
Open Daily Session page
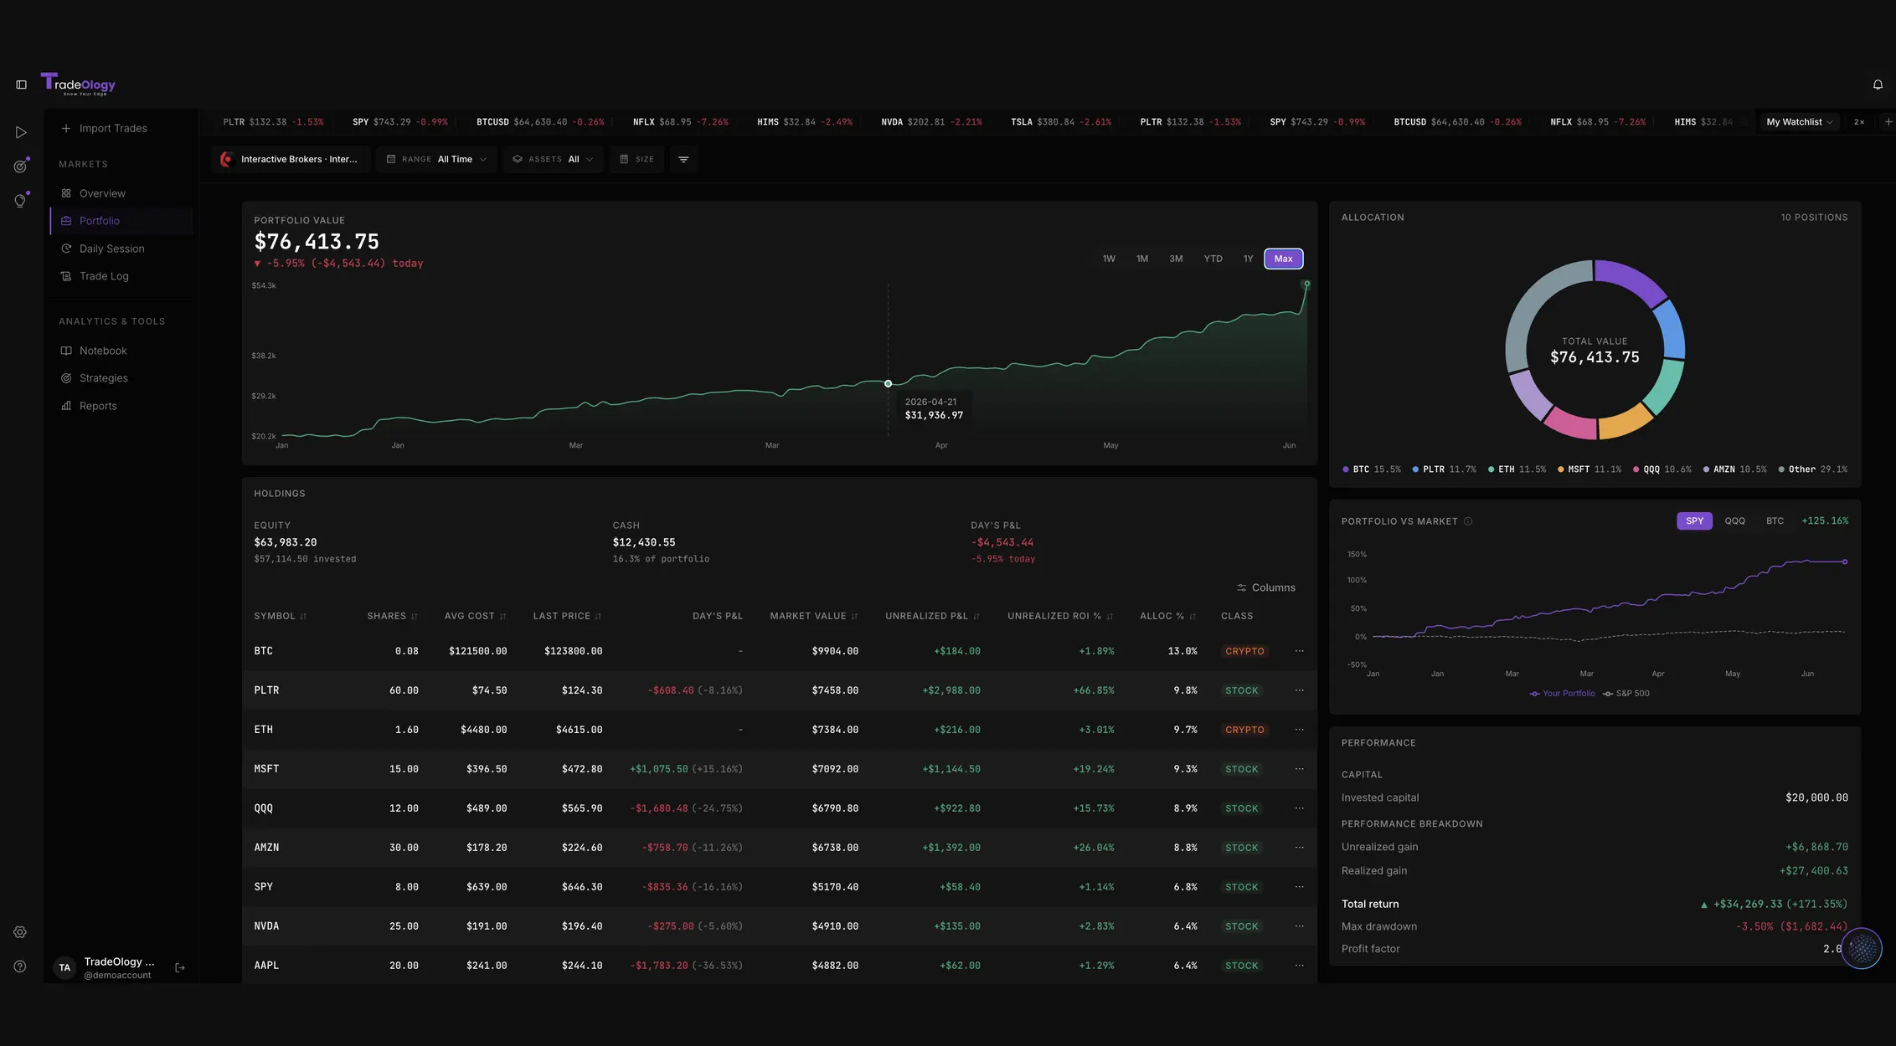point(122,249)
